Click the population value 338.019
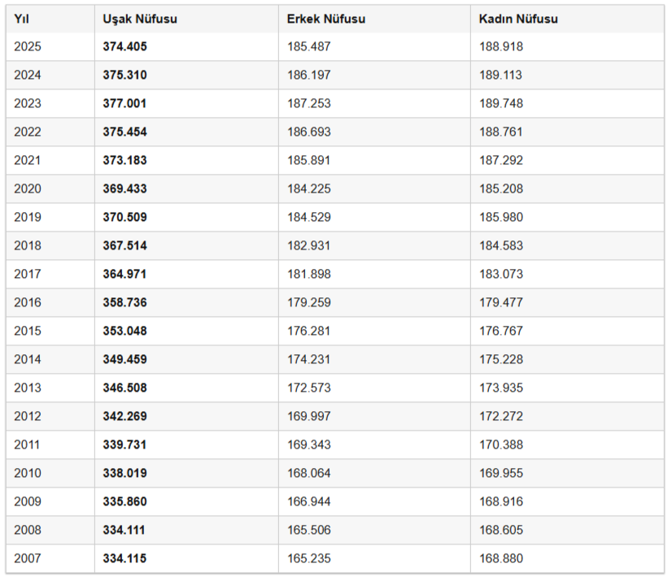Screen dimensions: 672x581 click(124, 473)
